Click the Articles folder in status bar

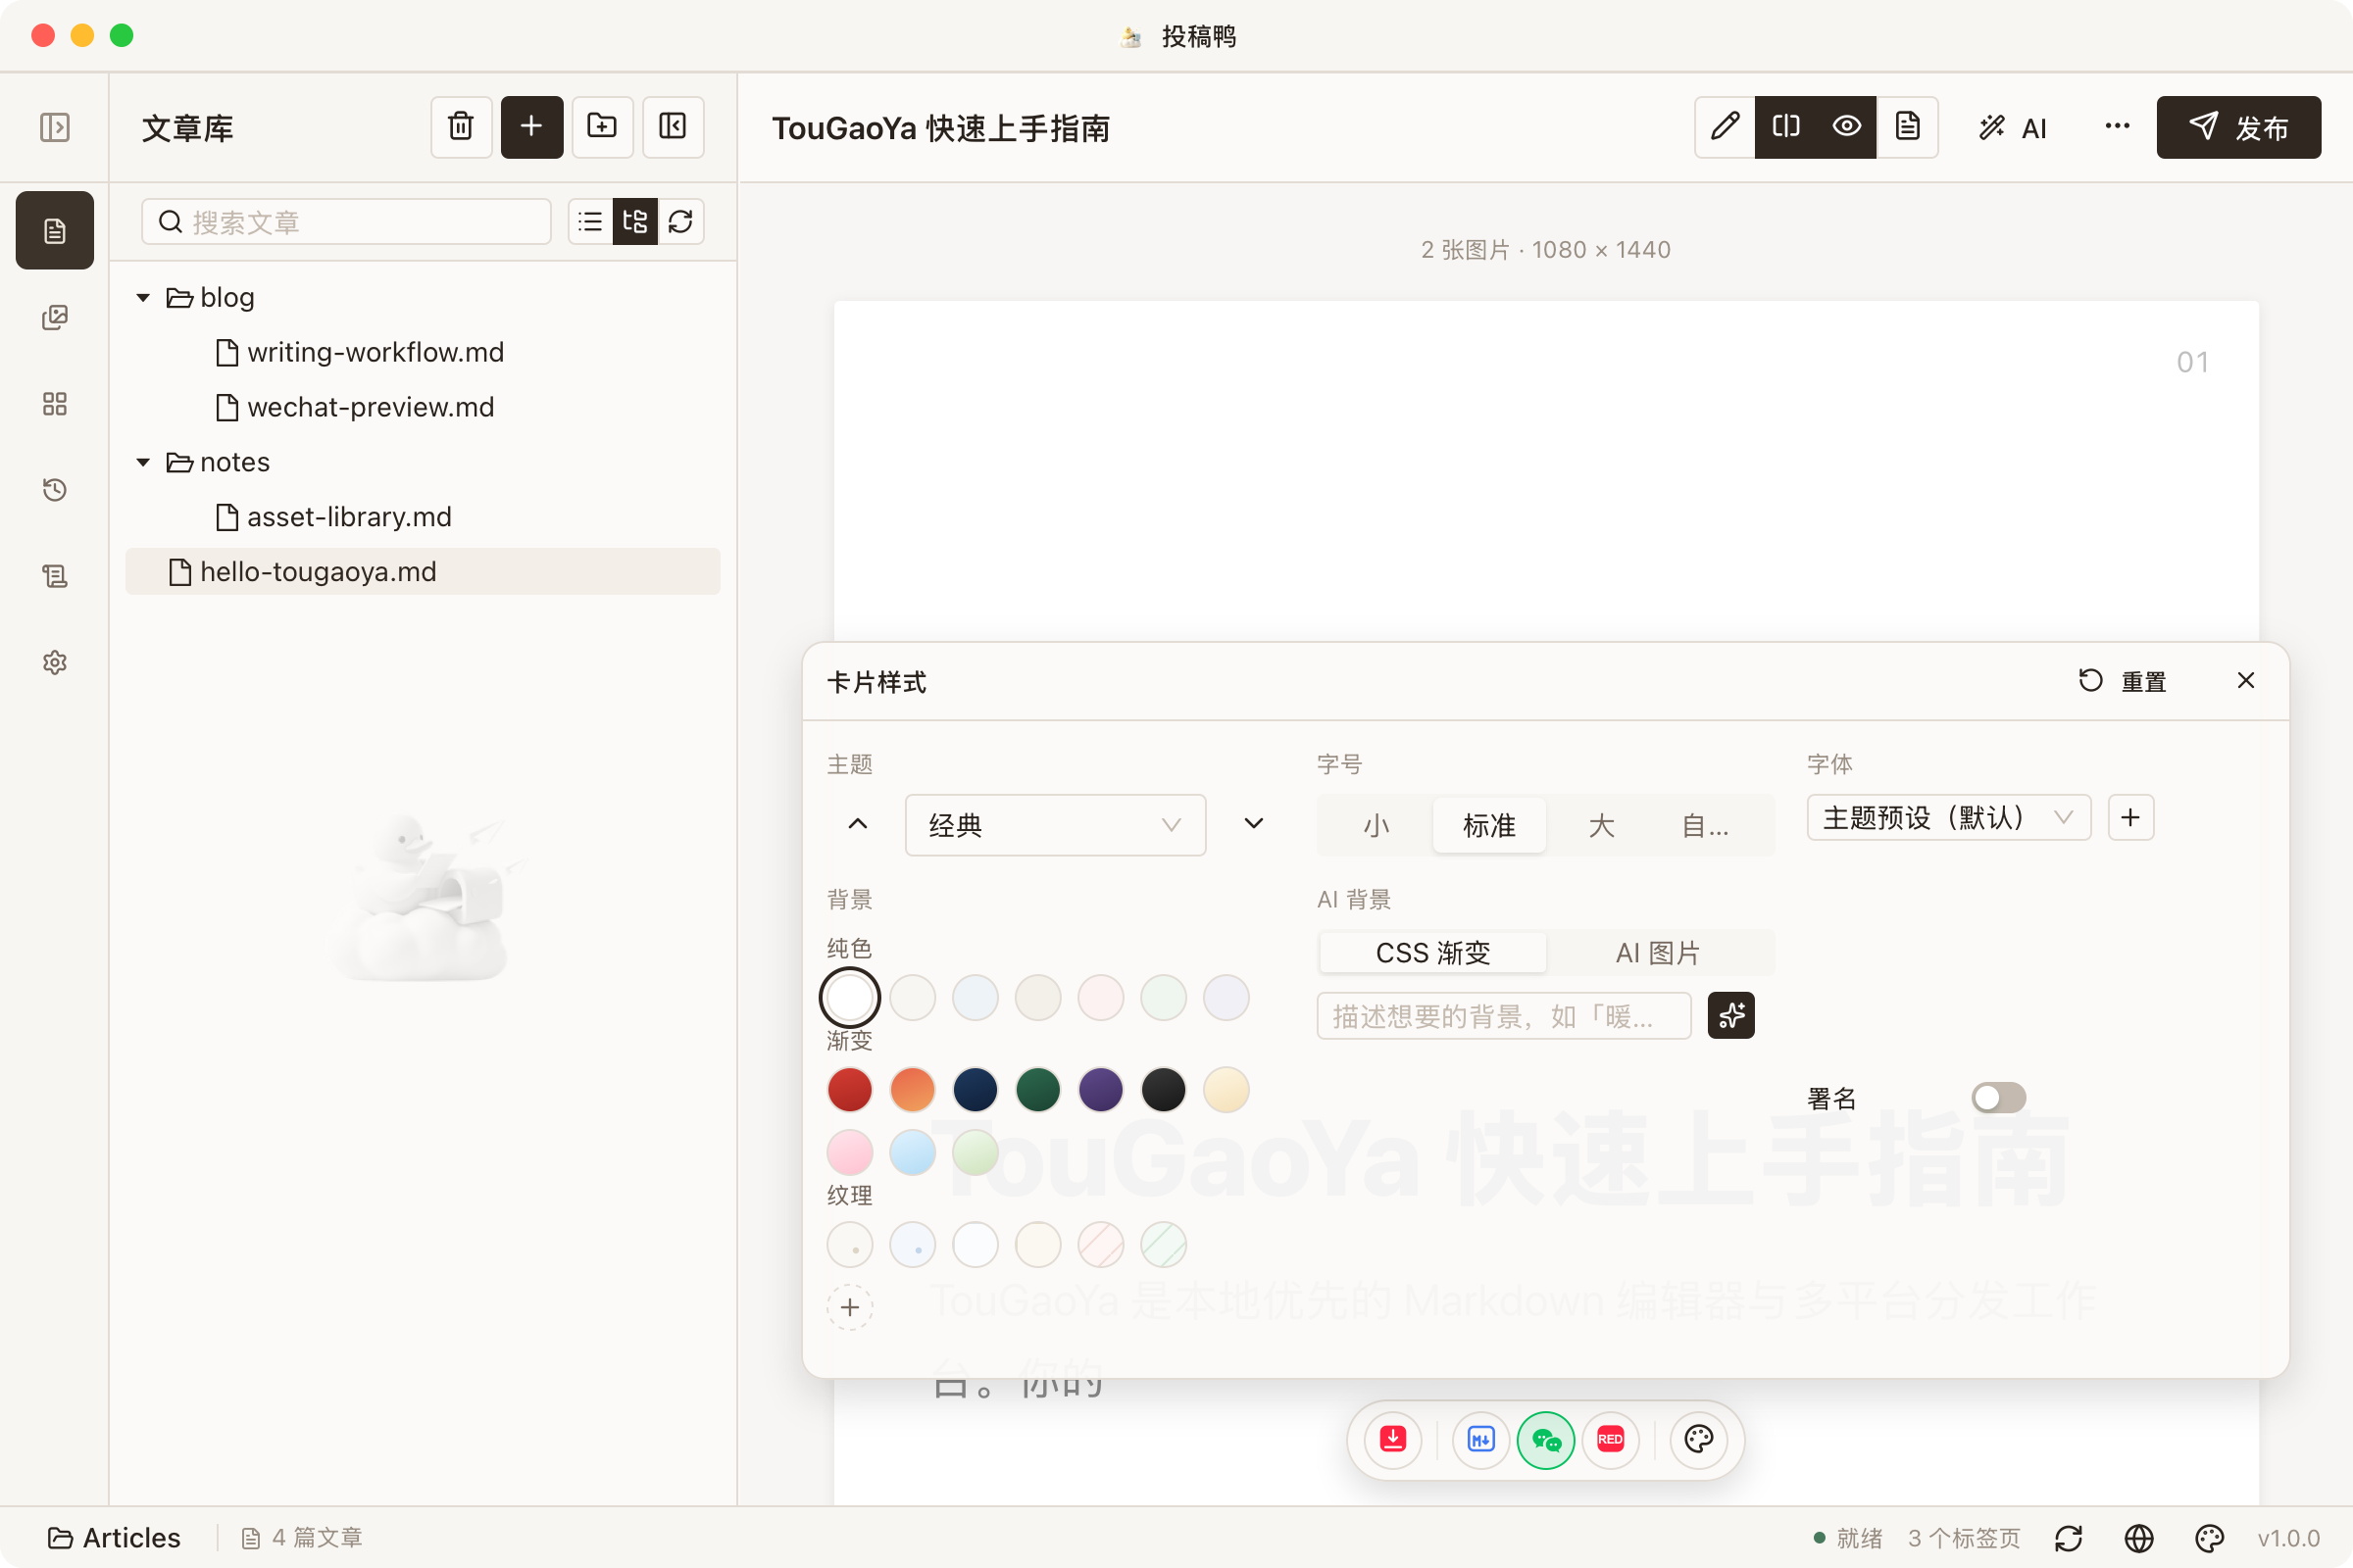tap(114, 1537)
